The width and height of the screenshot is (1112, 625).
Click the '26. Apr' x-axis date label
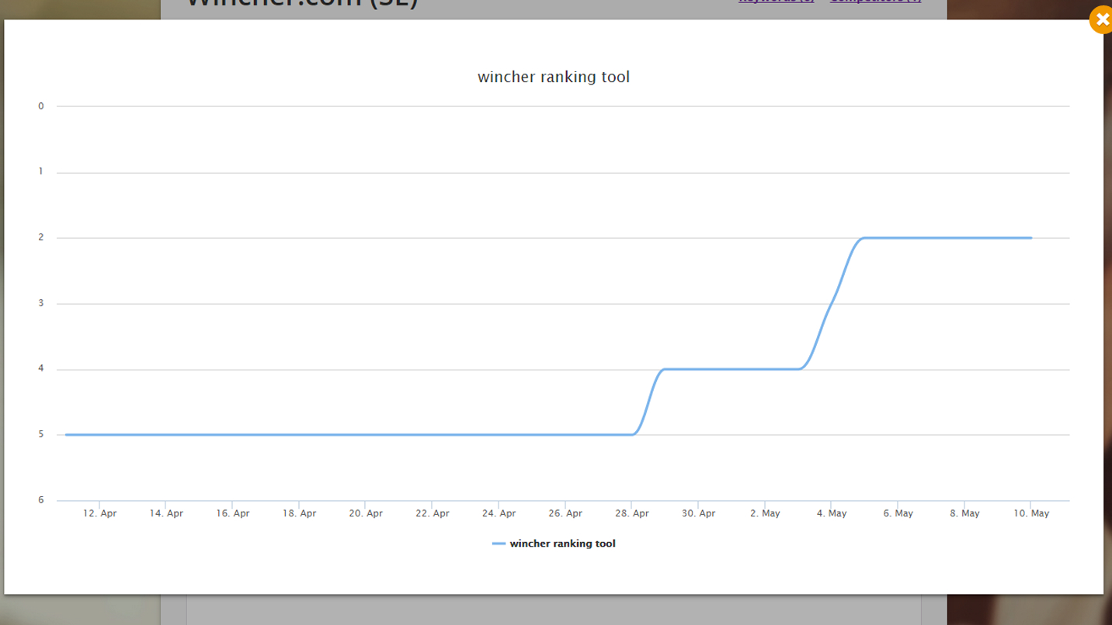(x=565, y=513)
